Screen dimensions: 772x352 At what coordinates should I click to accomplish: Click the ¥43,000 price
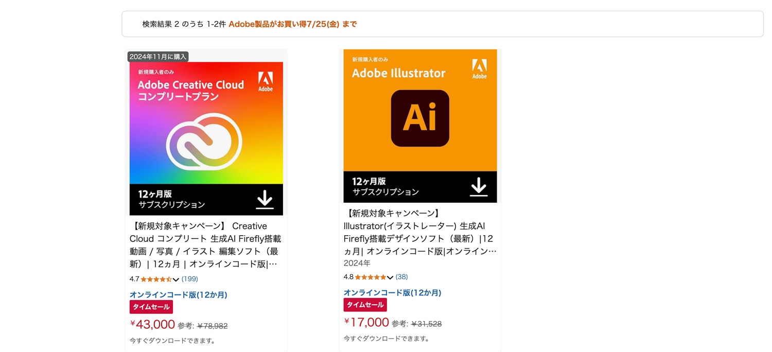[152, 324]
